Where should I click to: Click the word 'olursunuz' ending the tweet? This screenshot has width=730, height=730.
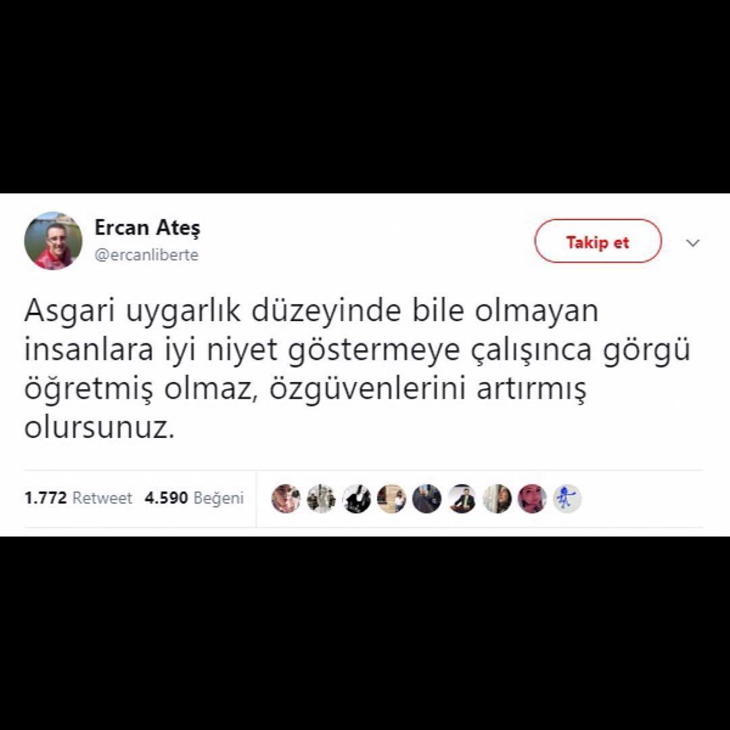(x=95, y=429)
